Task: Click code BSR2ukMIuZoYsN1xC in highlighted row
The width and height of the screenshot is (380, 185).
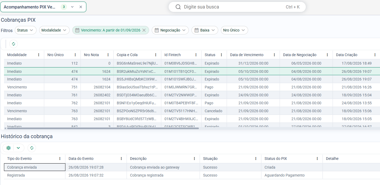Action: (x=137, y=71)
